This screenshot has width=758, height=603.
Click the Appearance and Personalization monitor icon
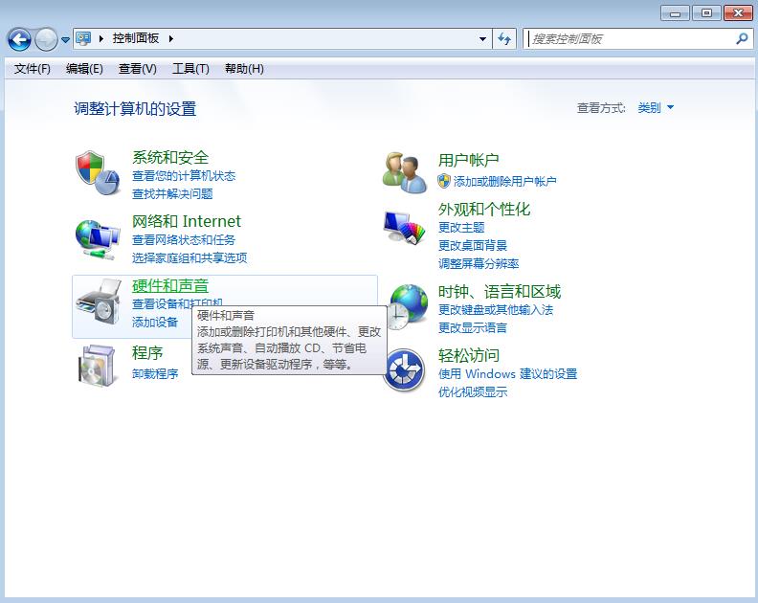pyautogui.click(x=405, y=227)
